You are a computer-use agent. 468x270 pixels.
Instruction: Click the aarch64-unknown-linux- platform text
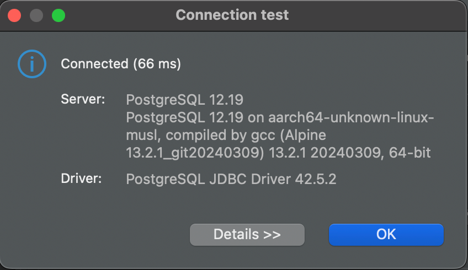(x=351, y=117)
